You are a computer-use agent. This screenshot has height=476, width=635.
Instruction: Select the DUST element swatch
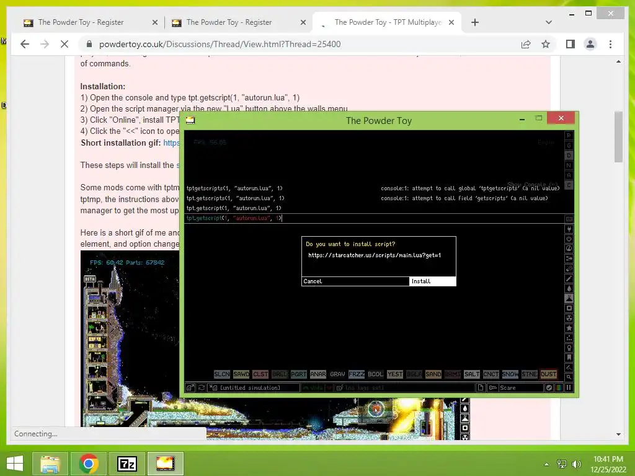point(548,374)
